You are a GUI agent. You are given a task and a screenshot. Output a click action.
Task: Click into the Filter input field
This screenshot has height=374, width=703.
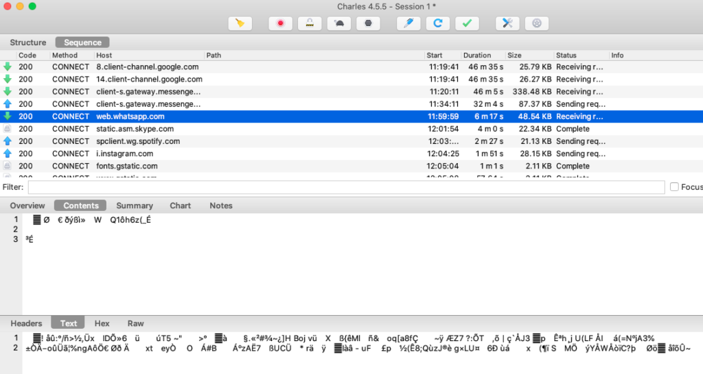tap(346, 187)
